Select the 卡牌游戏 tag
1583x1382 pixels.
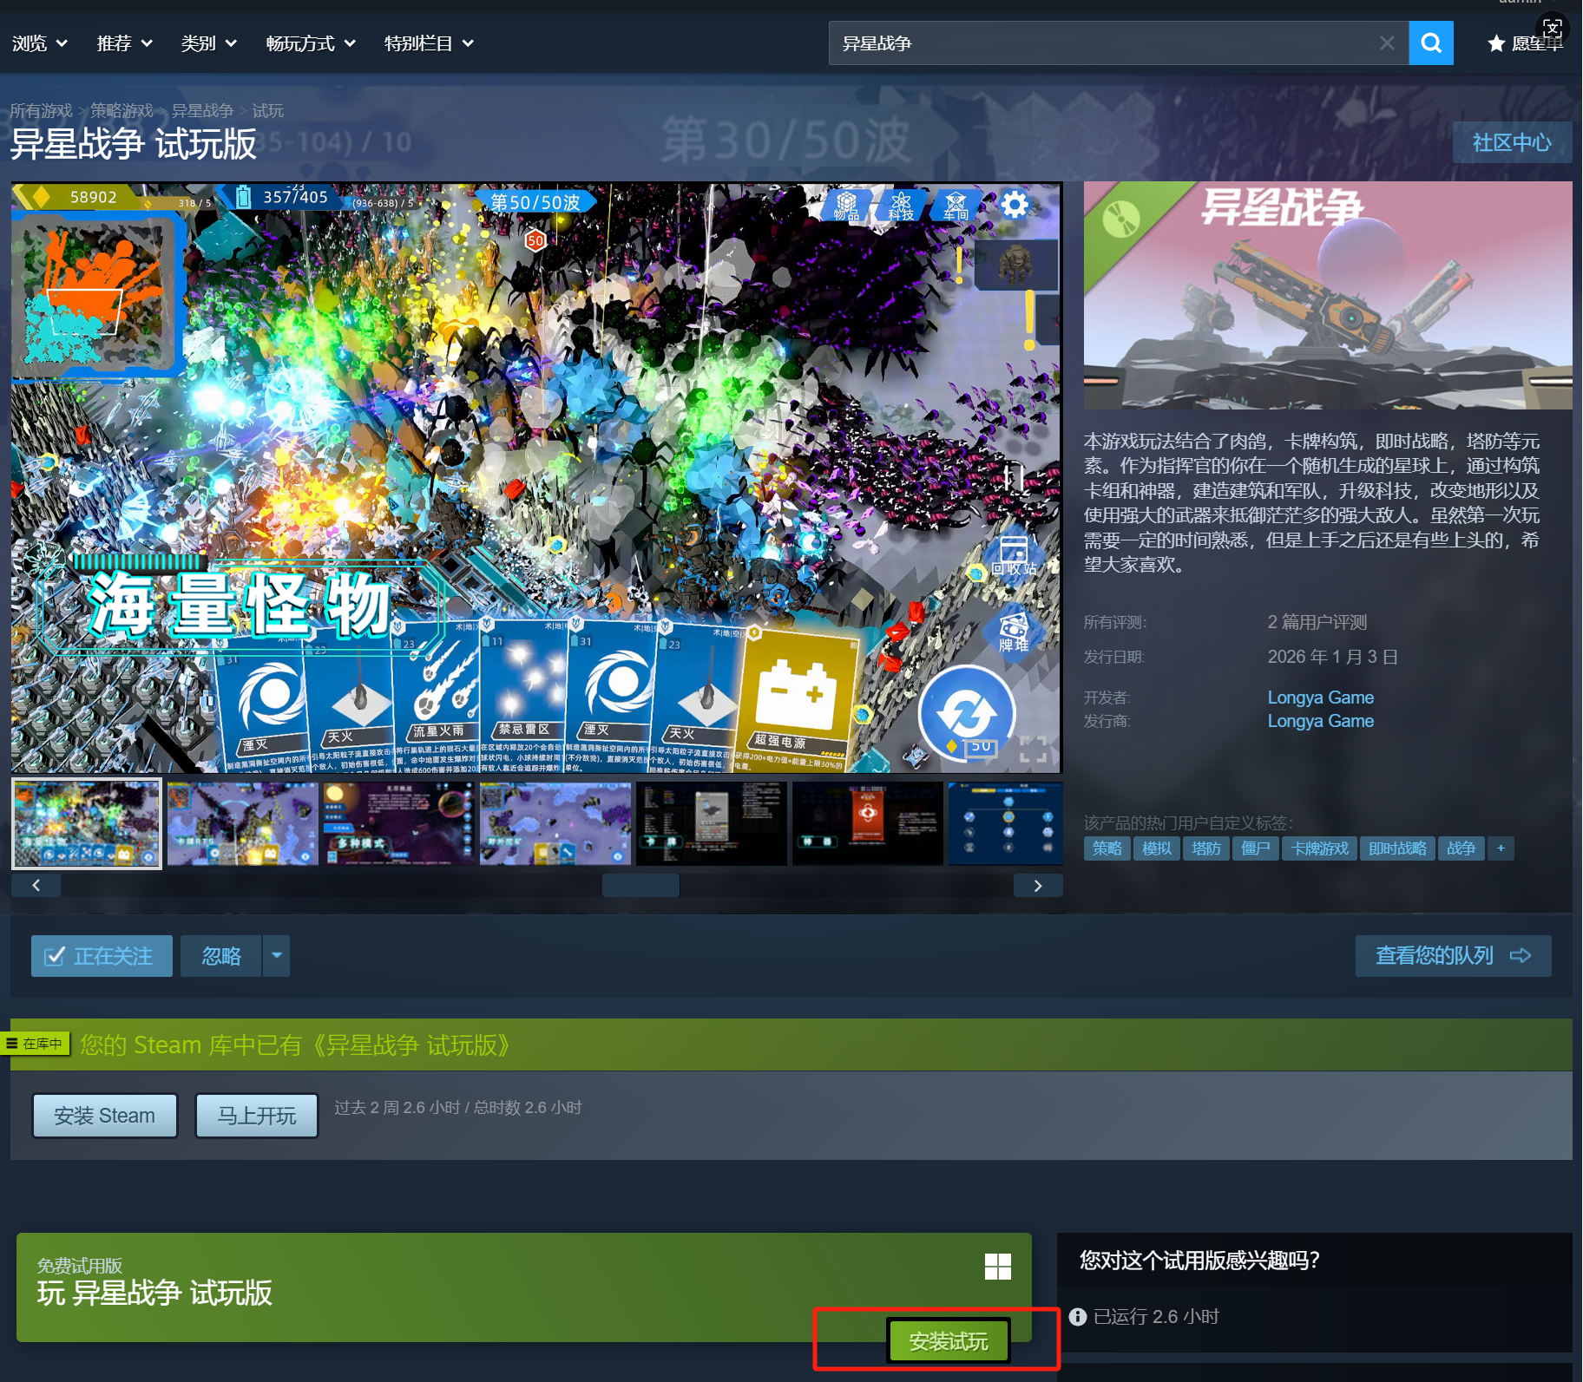click(x=1320, y=848)
